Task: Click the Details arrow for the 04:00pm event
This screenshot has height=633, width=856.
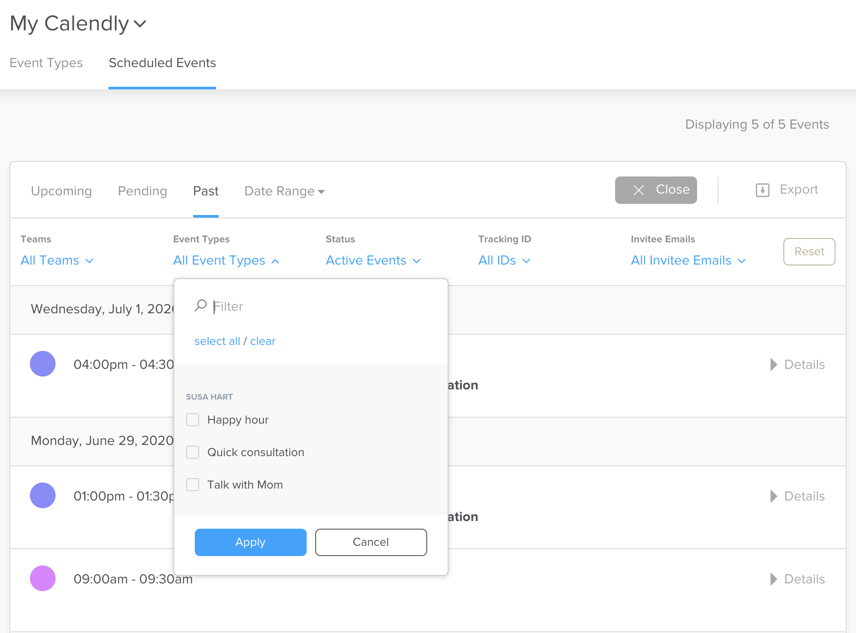Action: tap(773, 364)
